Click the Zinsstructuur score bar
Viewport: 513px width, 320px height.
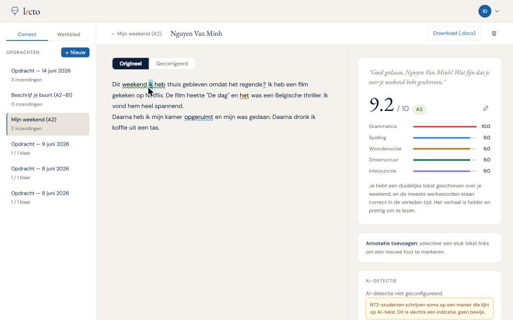click(x=445, y=160)
